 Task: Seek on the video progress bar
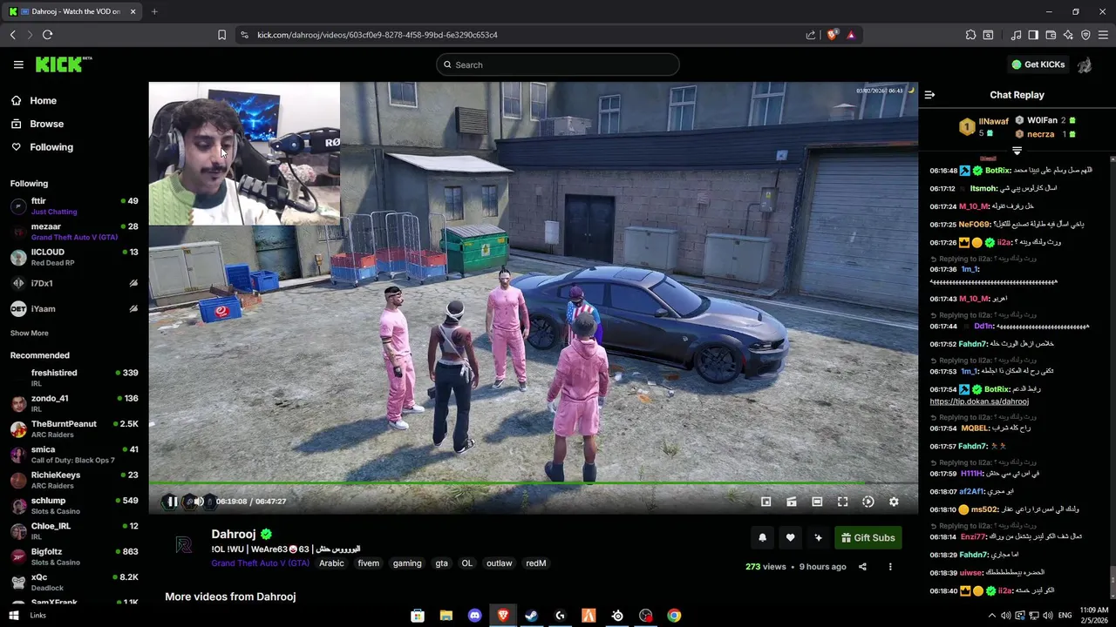click(533, 483)
